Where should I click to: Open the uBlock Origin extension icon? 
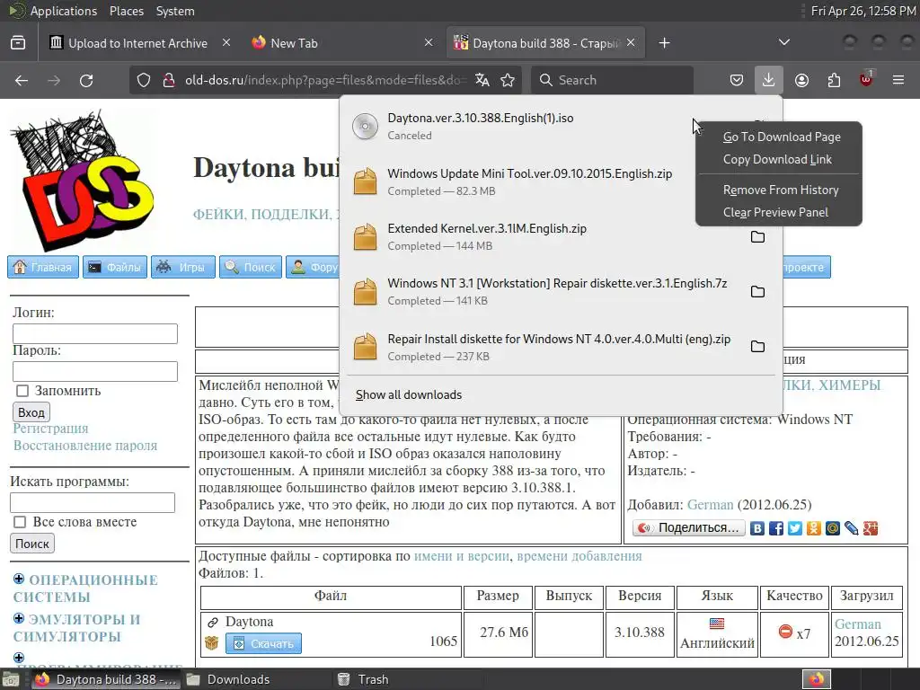(866, 79)
